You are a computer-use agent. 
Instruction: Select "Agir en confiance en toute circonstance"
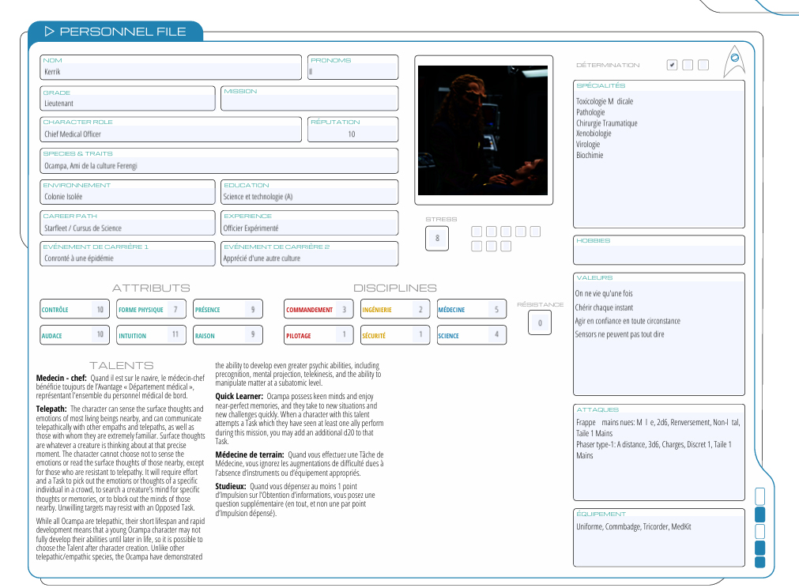coord(628,321)
